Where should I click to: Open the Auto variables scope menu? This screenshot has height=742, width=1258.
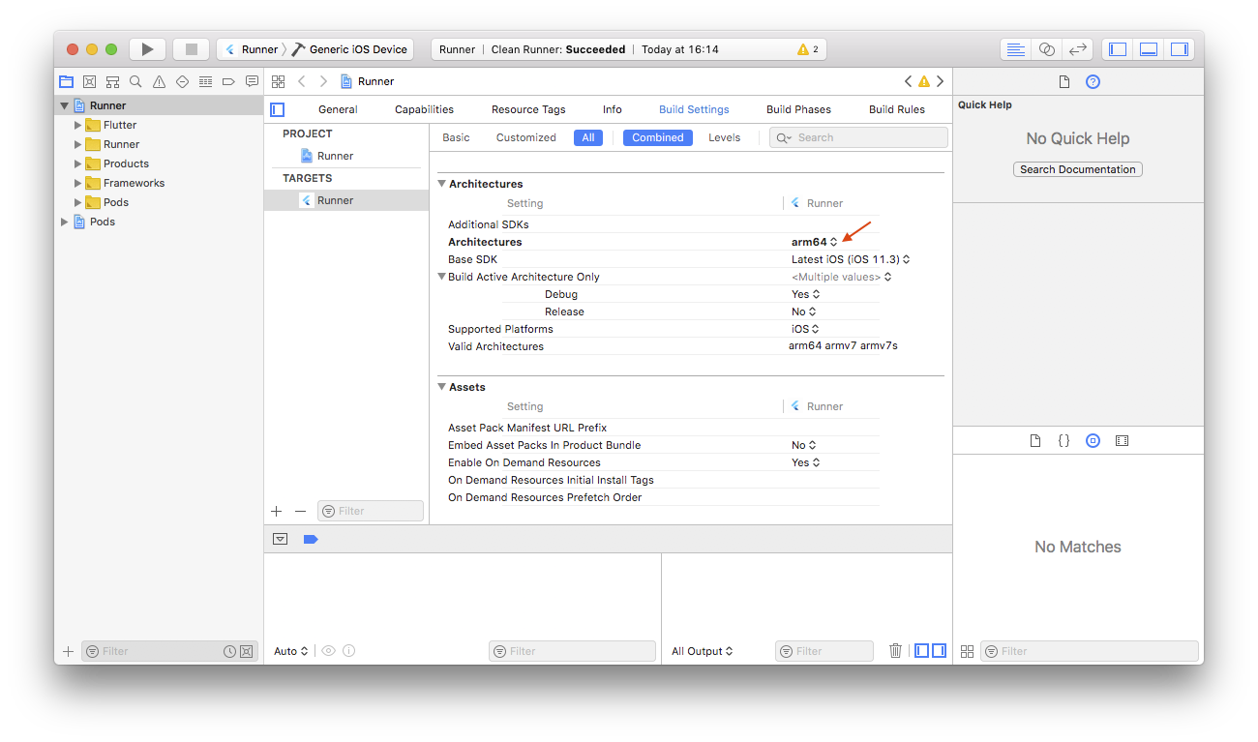pyautogui.click(x=291, y=651)
